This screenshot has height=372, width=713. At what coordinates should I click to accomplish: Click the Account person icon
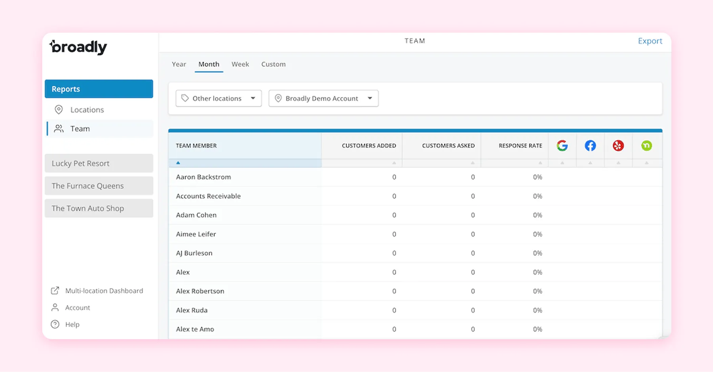(x=55, y=308)
